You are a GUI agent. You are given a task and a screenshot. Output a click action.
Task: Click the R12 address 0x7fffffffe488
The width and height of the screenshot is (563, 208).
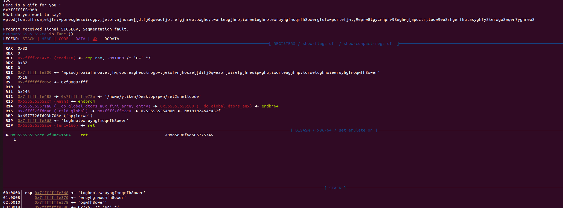(34, 97)
